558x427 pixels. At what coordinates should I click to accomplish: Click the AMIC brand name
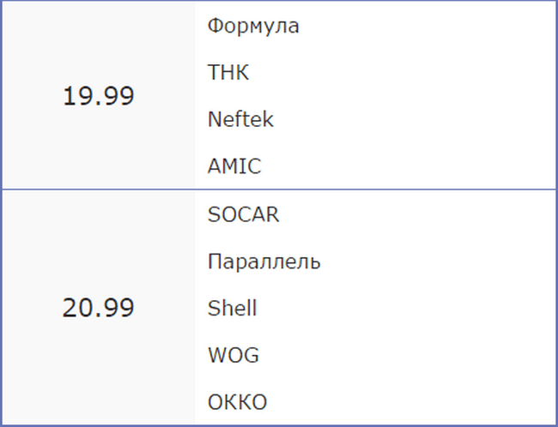tap(234, 166)
